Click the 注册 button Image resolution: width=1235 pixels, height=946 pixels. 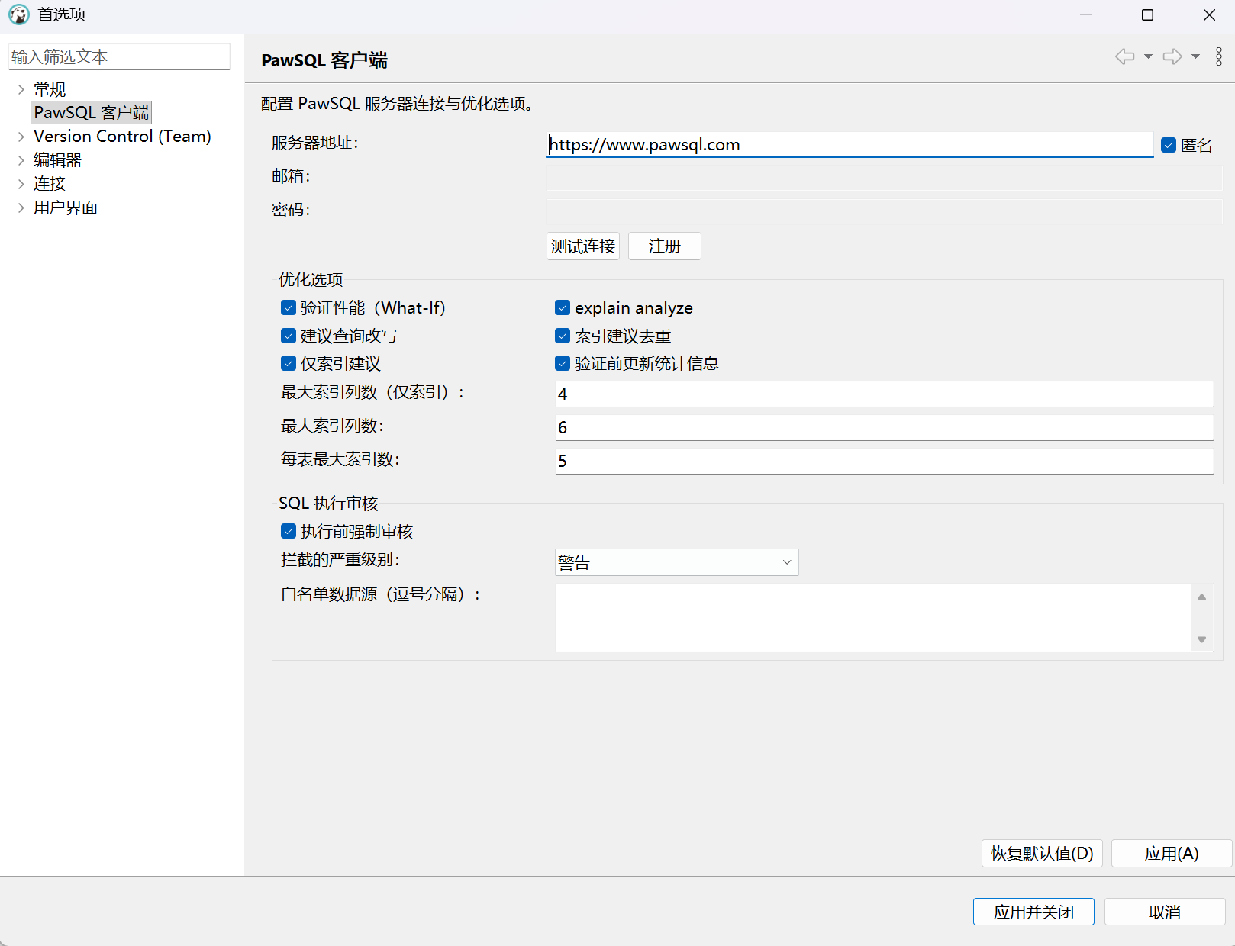tap(664, 246)
